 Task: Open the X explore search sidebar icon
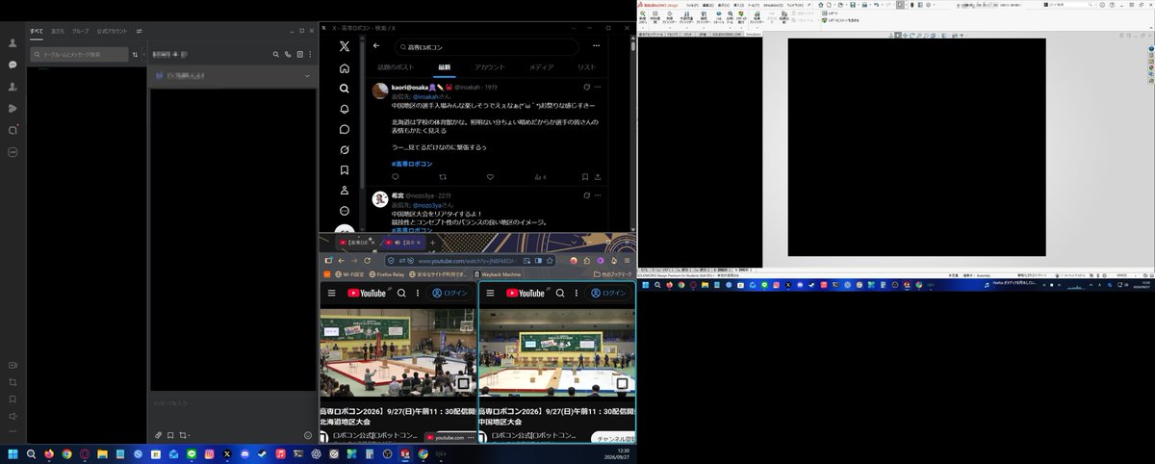[345, 89]
